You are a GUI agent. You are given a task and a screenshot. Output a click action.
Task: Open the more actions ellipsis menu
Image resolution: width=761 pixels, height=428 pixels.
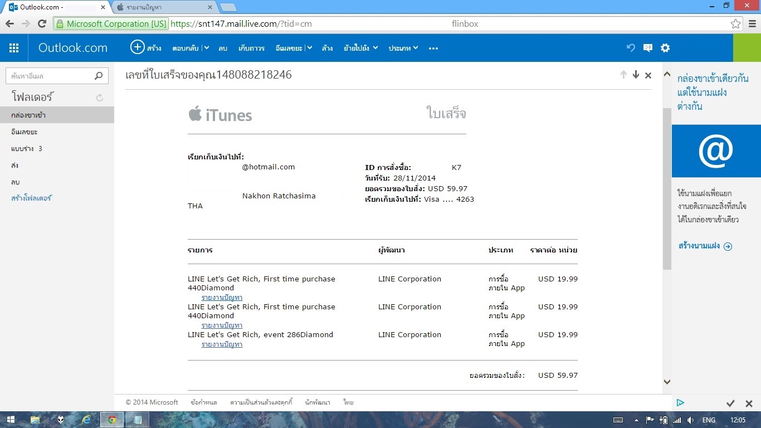click(433, 48)
